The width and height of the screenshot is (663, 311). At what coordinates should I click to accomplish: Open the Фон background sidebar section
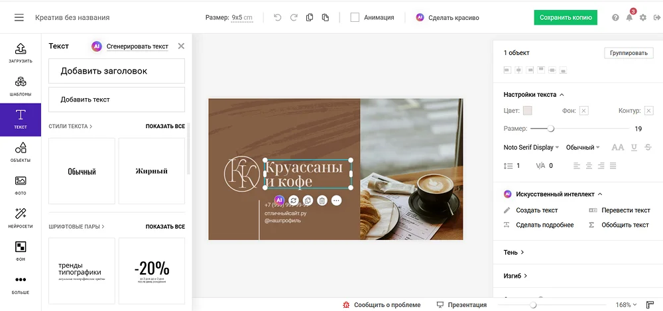(21, 251)
